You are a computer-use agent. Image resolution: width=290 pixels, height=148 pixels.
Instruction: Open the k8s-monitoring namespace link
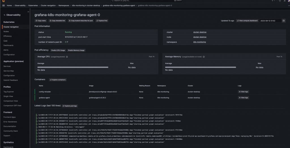point(200,42)
